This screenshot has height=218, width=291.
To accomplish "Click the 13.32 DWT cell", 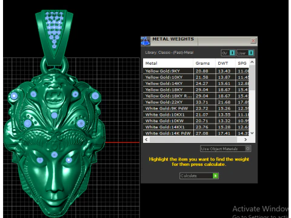I will point(226,121).
